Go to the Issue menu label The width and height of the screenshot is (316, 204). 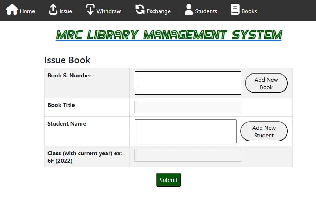tap(66, 11)
